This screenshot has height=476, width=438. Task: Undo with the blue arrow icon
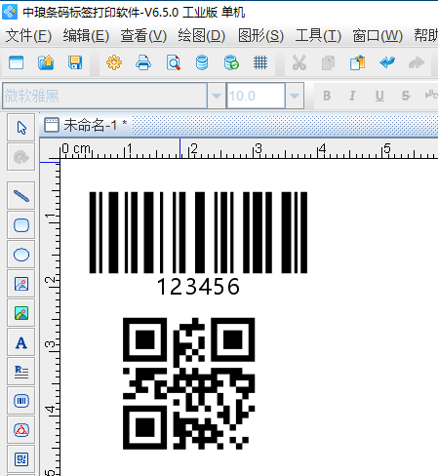387,62
